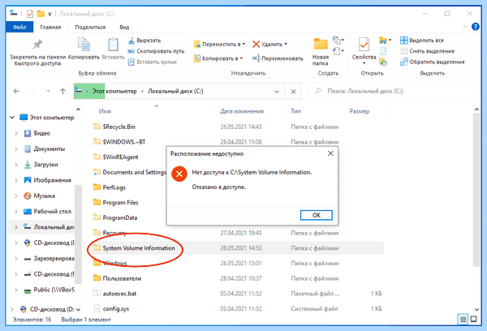The height and width of the screenshot is (331, 487).
Task: Click the Вставить (Paste) clipboard icon
Action: [x=113, y=45]
